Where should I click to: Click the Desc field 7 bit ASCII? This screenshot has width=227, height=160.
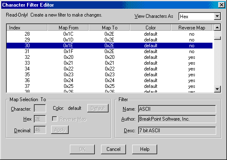click(x=177, y=131)
